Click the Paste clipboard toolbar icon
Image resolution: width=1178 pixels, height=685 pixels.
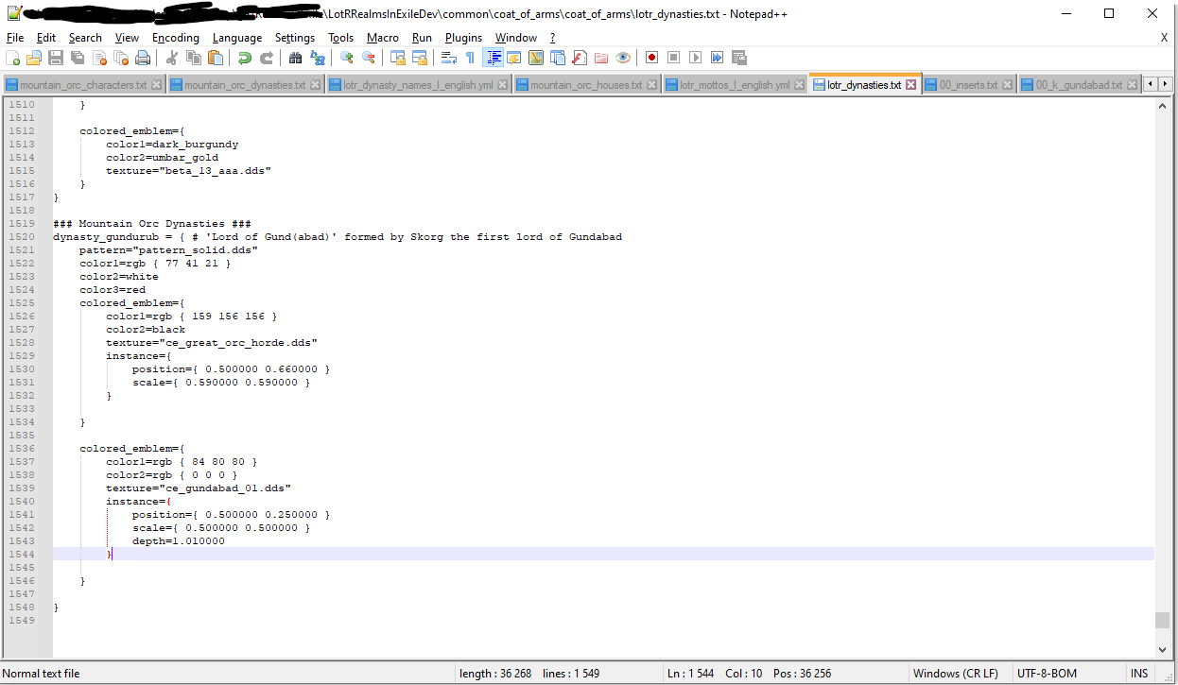216,58
